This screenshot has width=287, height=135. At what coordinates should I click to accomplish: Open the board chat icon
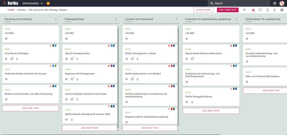[260, 10]
